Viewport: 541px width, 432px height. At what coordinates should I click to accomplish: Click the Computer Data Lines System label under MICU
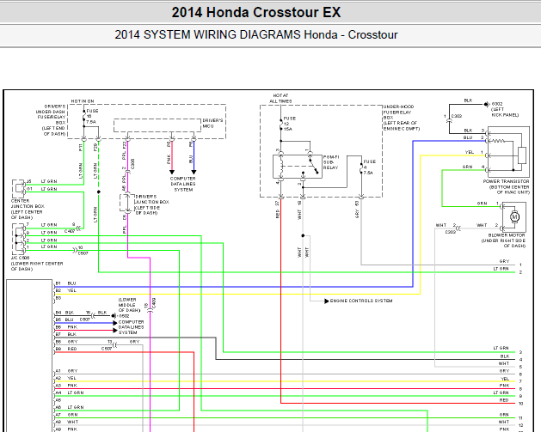183,185
